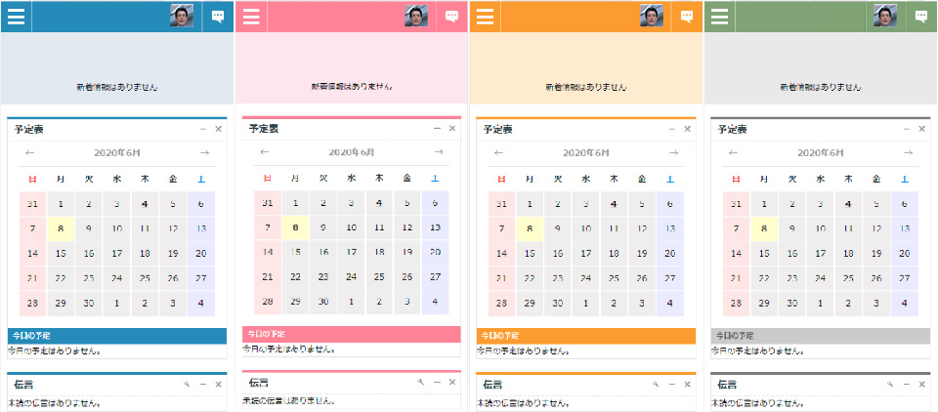Select date 30 in pink calendar
Viewport: 938px width, 412px height.
tap(323, 302)
